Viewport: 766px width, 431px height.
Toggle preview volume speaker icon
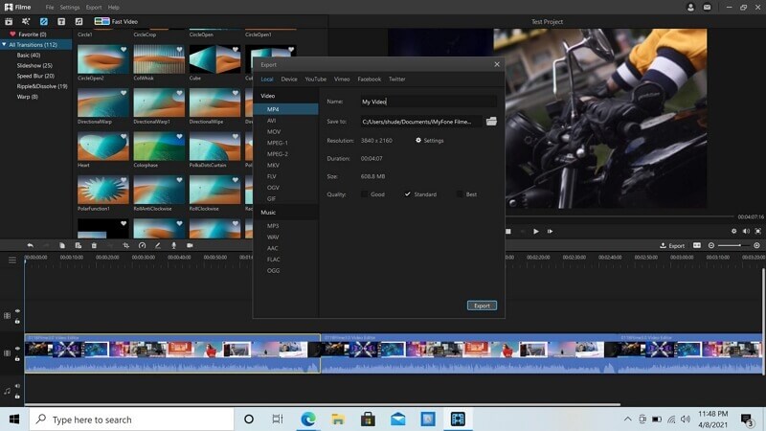tap(746, 231)
